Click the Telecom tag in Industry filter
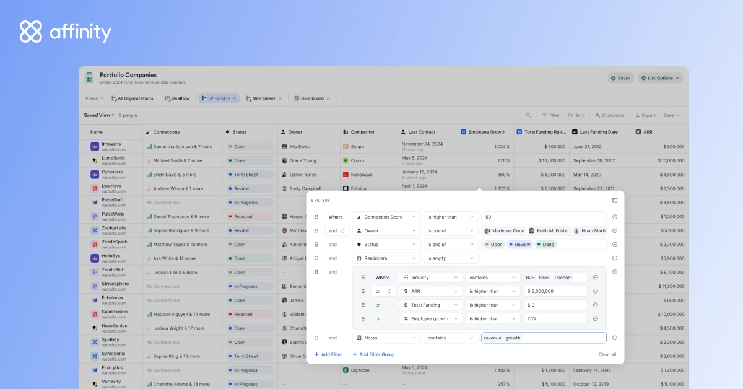Image resolution: width=743 pixels, height=389 pixels. (563, 278)
